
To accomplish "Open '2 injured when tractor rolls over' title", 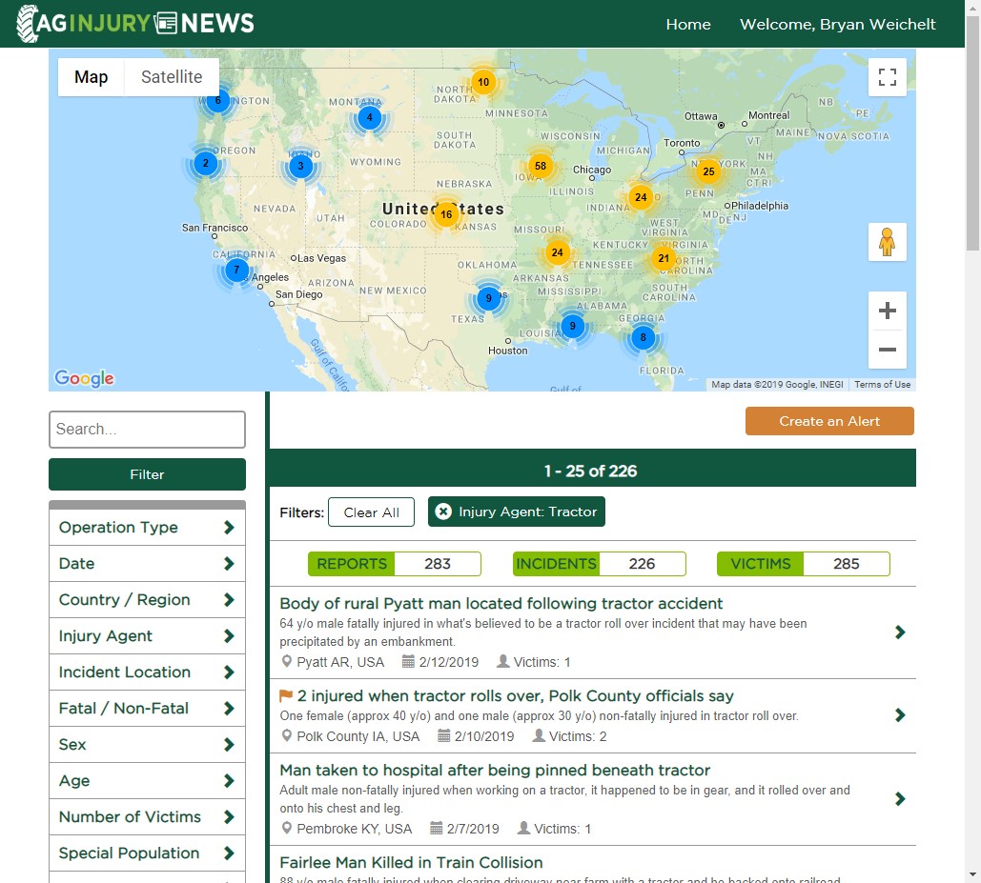I will pos(516,696).
